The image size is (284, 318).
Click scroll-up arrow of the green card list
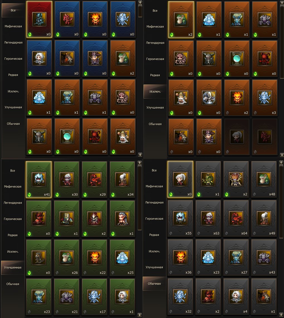(x=139, y=163)
